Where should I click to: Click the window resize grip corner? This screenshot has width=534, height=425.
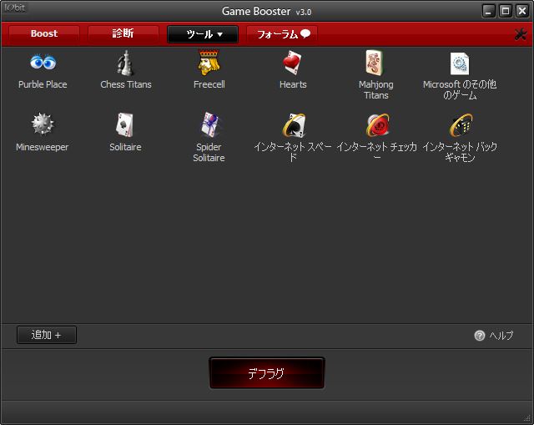528,418
